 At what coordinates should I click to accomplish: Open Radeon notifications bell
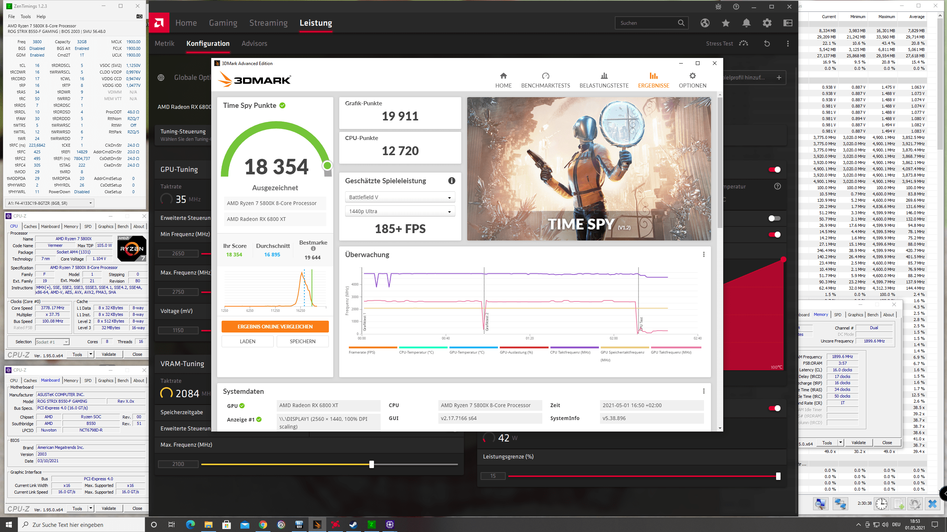pyautogui.click(x=747, y=23)
